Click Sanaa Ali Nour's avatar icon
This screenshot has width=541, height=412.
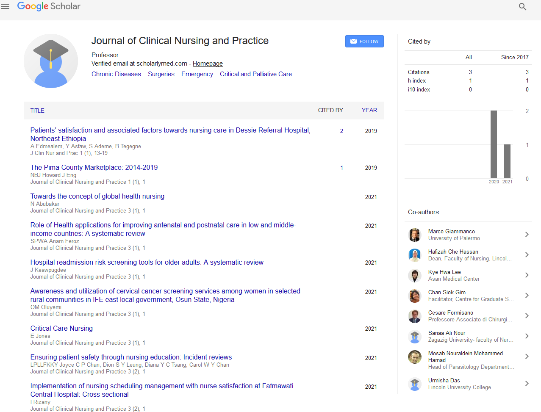point(414,336)
